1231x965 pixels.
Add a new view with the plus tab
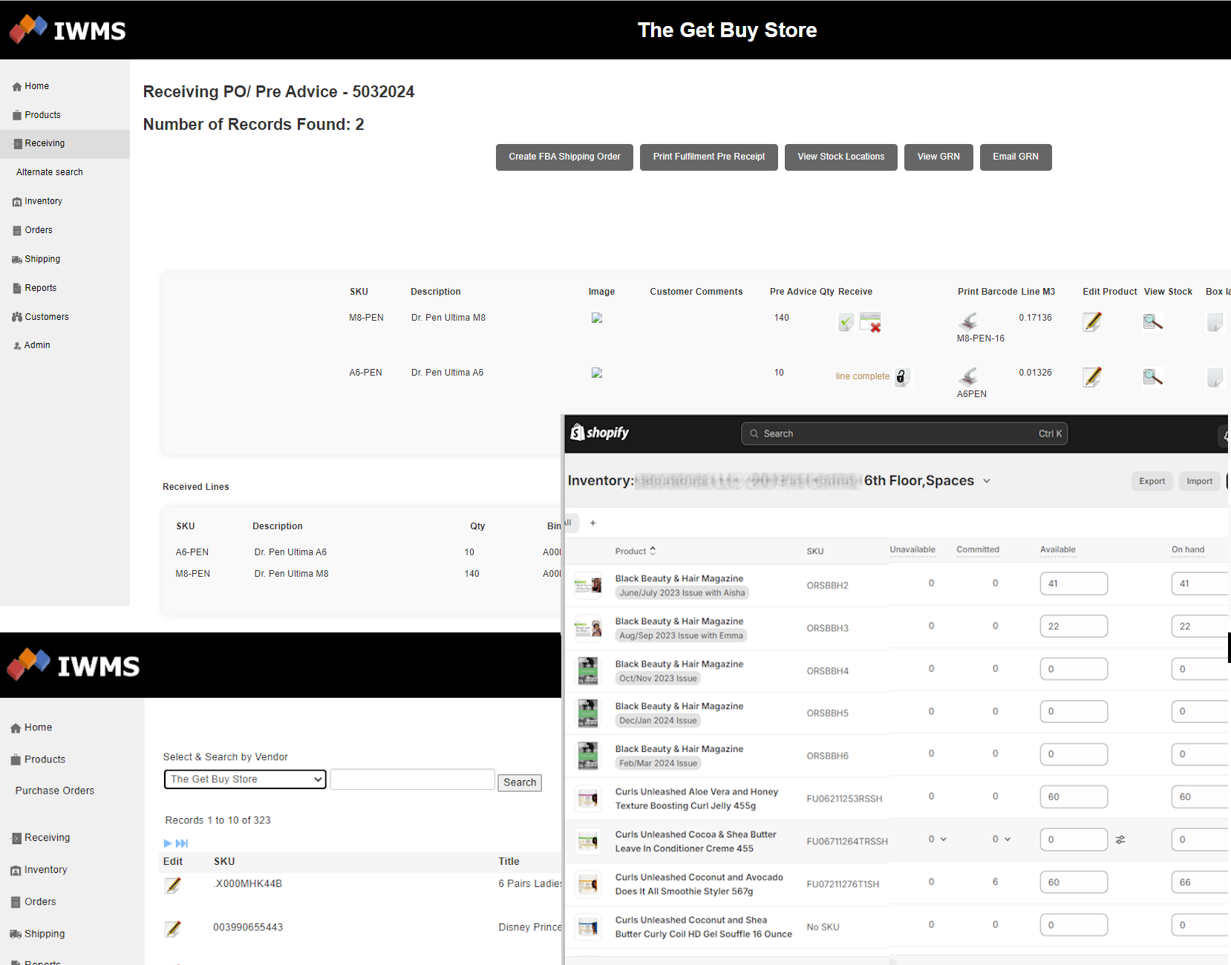(x=592, y=523)
